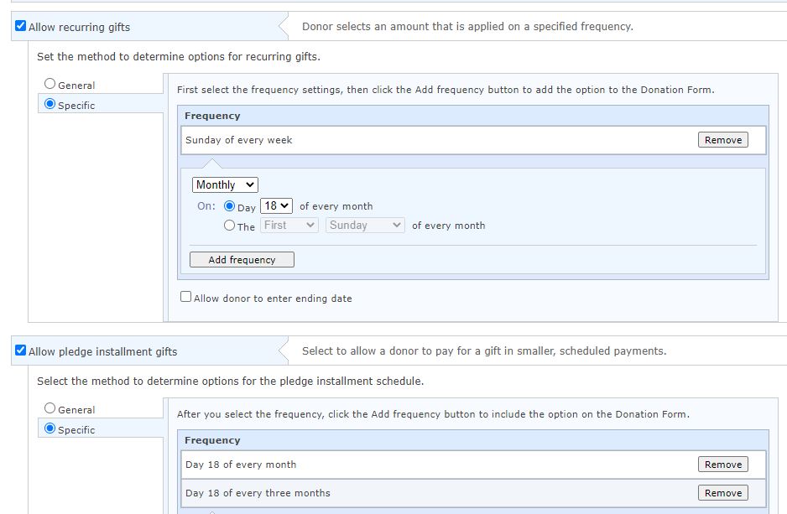The width and height of the screenshot is (787, 514).
Task: Toggle Allow pledge installment gifts checkbox
Action: click(x=21, y=350)
